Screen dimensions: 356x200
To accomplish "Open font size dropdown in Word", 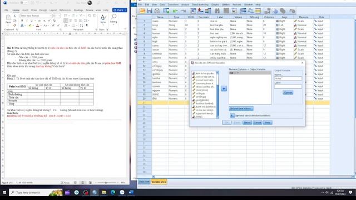I will pos(60,16).
